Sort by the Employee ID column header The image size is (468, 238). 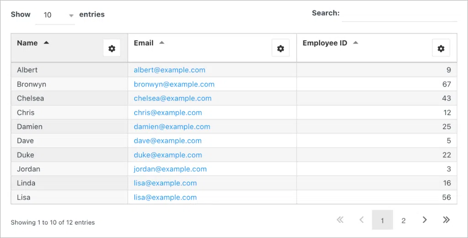pos(324,43)
